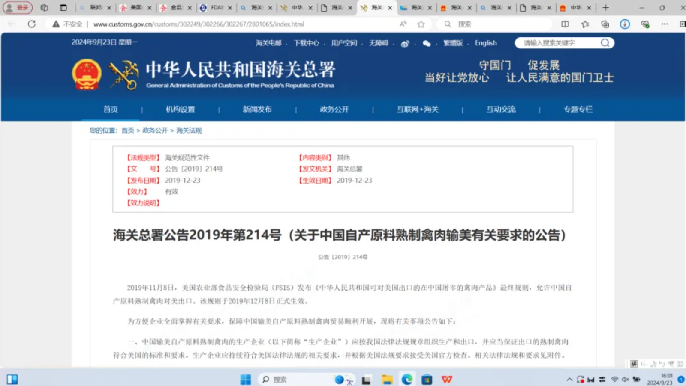Launch Microsoft Edge from the taskbar
Viewport: 686px width, 386px height.
click(x=406, y=379)
